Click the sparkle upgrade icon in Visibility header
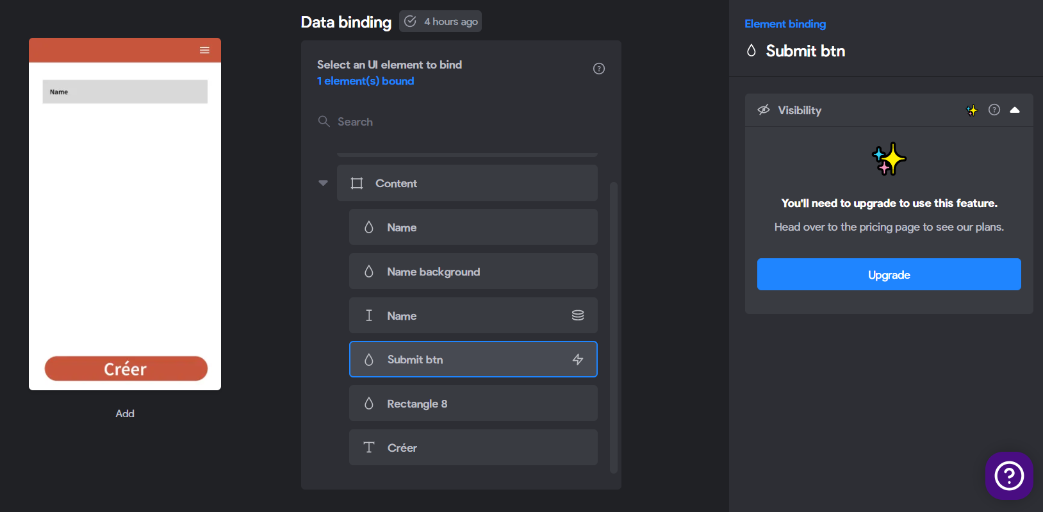The height and width of the screenshot is (512, 1043). point(972,110)
